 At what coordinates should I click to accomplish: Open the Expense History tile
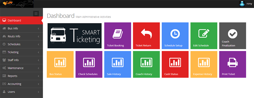204,64
